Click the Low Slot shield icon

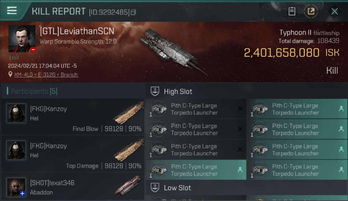point(155,188)
